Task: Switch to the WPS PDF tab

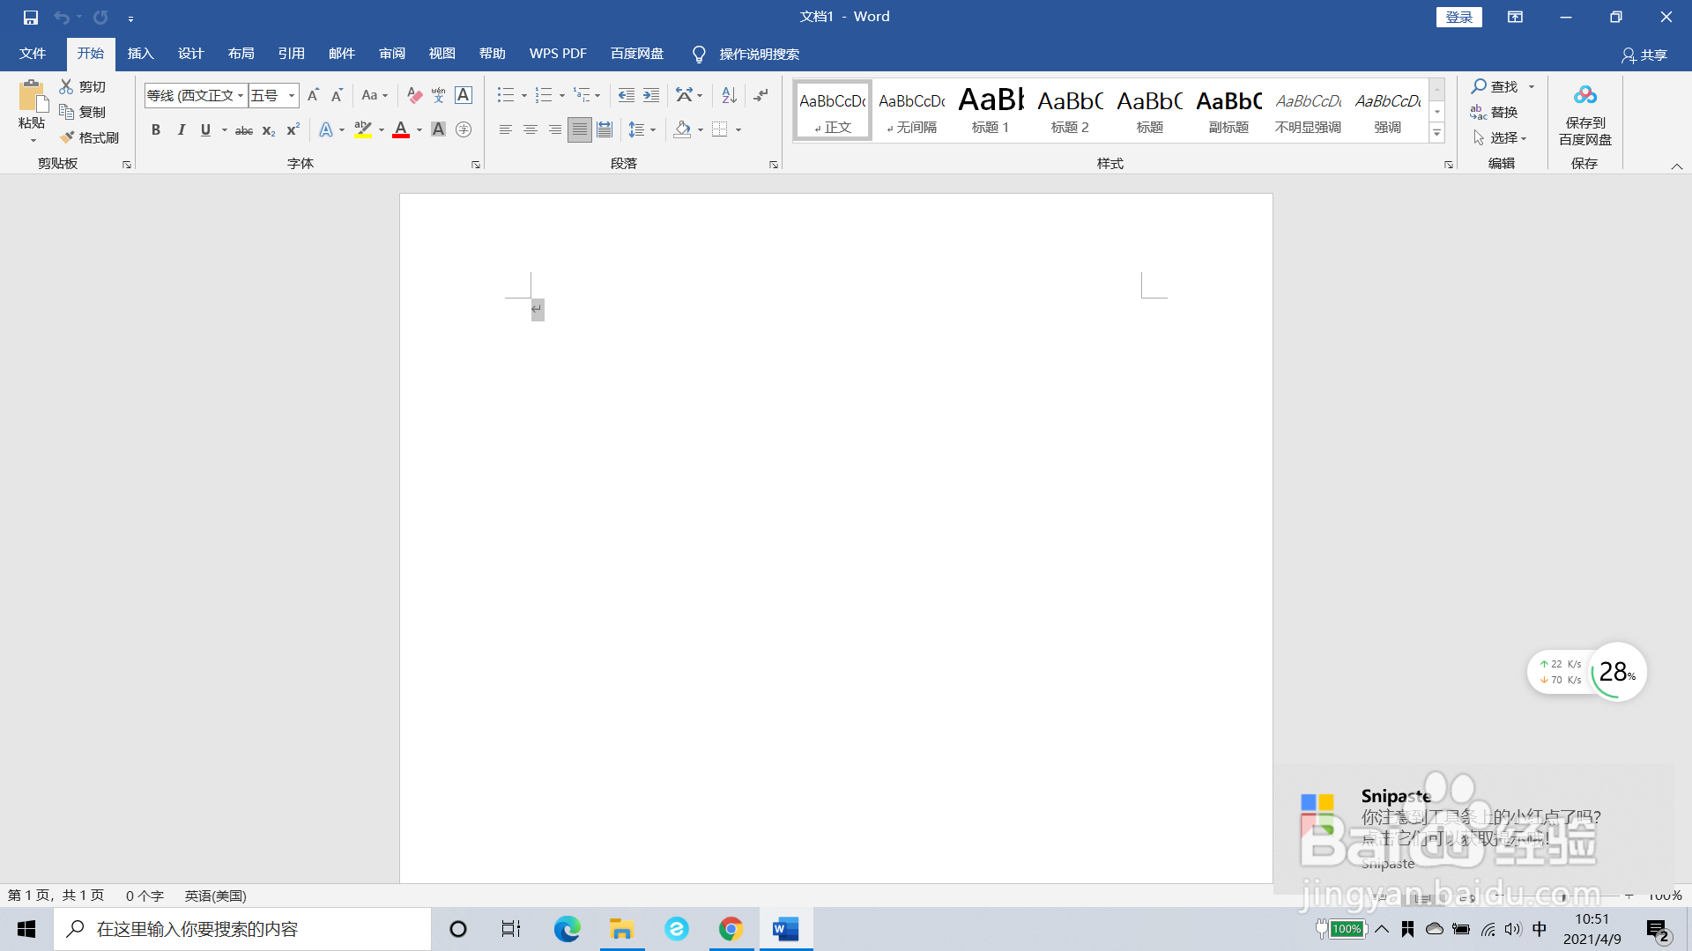Action: click(558, 54)
